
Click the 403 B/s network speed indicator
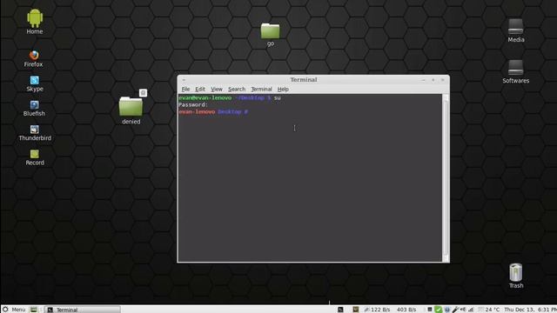pyautogui.click(x=406, y=310)
